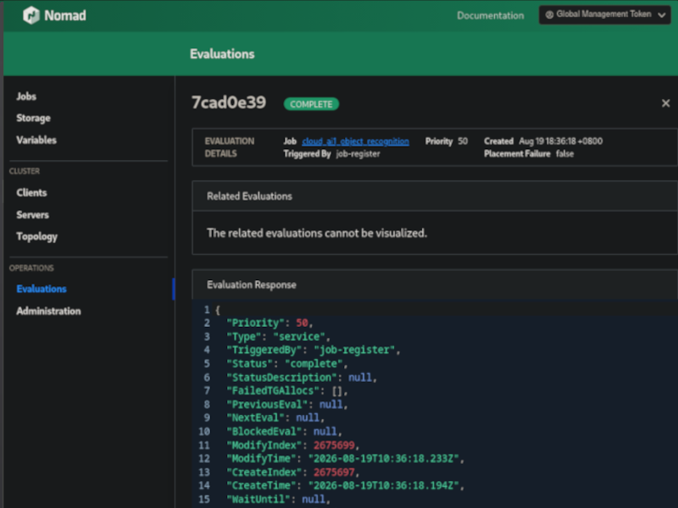This screenshot has height=508, width=678.
Task: Click JSON value CreateIndex 2675697
Action: click(334, 472)
